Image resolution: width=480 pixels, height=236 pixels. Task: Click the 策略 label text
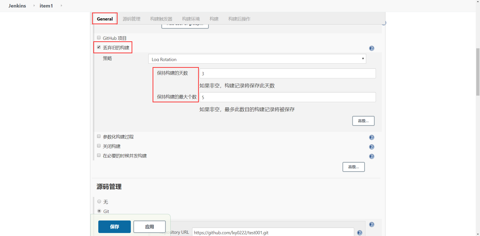point(107,58)
